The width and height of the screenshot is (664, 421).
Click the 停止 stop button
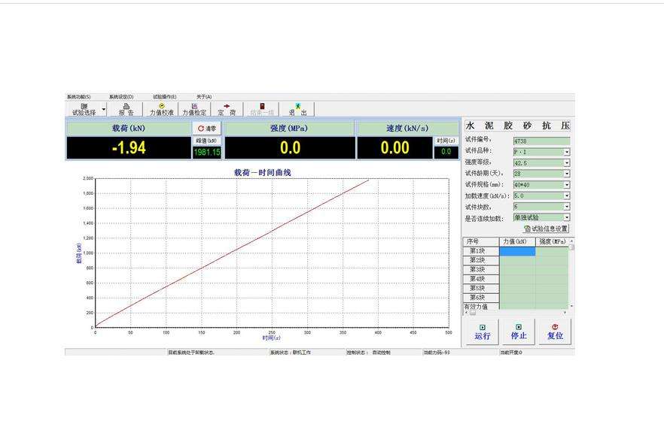519,332
